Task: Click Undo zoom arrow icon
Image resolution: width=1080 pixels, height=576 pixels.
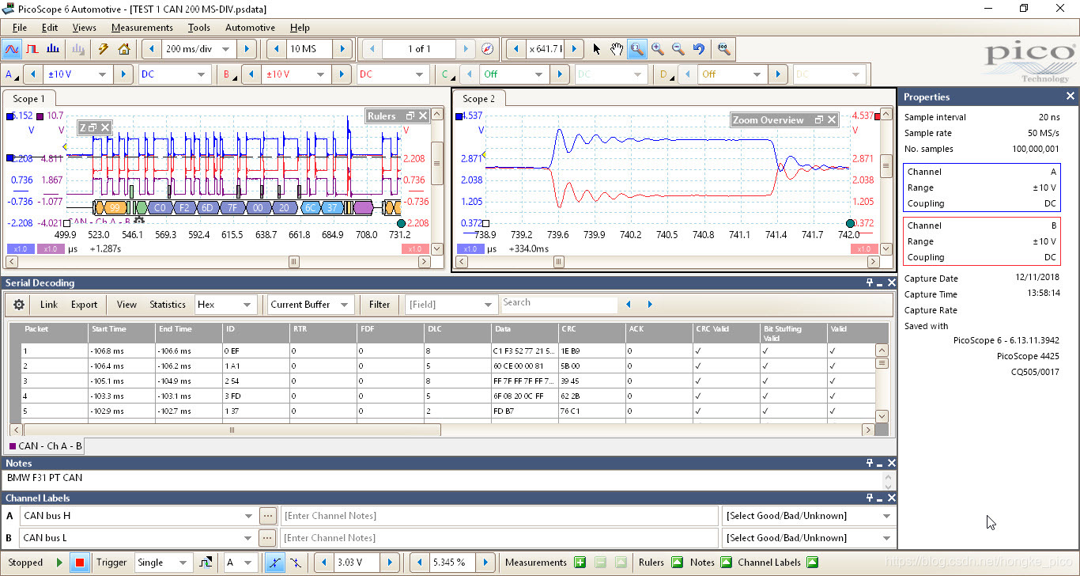Action: [x=699, y=49]
